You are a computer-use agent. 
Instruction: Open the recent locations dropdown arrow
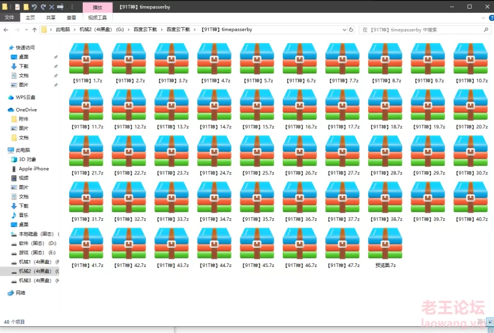click(27, 30)
